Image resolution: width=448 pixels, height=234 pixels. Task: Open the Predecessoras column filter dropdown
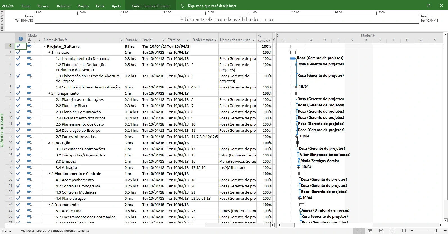tap(216, 40)
